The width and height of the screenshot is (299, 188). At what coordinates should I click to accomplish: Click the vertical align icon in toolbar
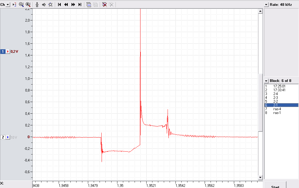point(37,5)
